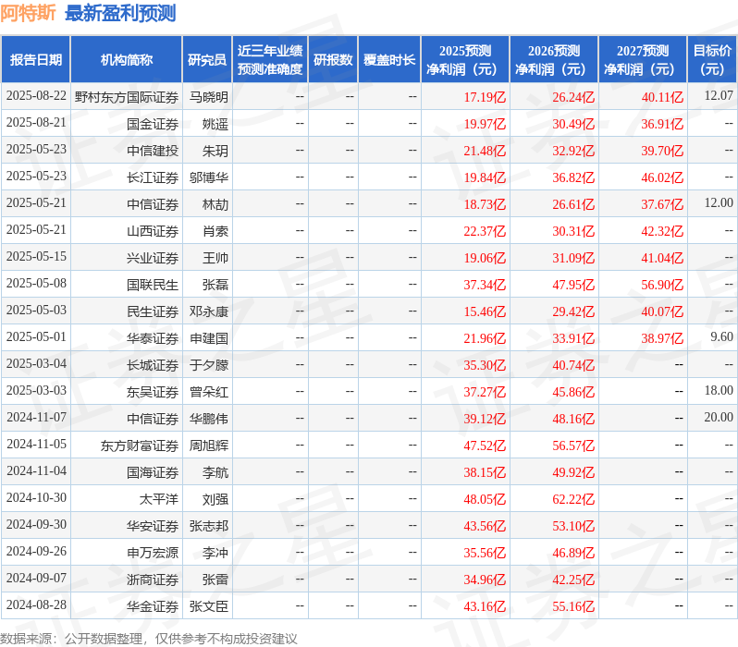This screenshot has height=647, width=738.
Task: Click value 47.52亿
Action: [485, 446]
